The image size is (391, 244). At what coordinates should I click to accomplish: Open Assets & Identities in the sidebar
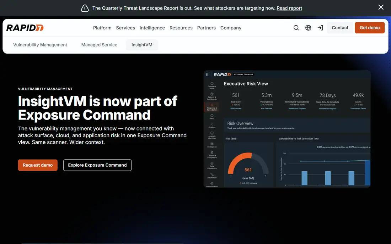[x=212, y=135]
